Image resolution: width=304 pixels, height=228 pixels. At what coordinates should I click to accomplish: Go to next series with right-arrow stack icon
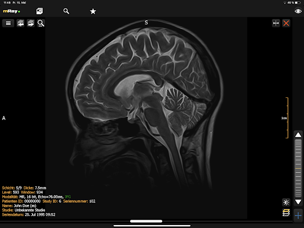pos(31,23)
